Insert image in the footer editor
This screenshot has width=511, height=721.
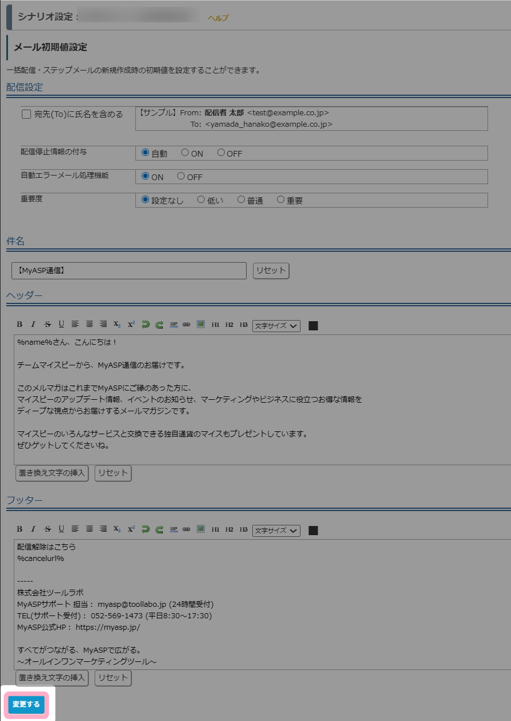pyautogui.click(x=201, y=529)
